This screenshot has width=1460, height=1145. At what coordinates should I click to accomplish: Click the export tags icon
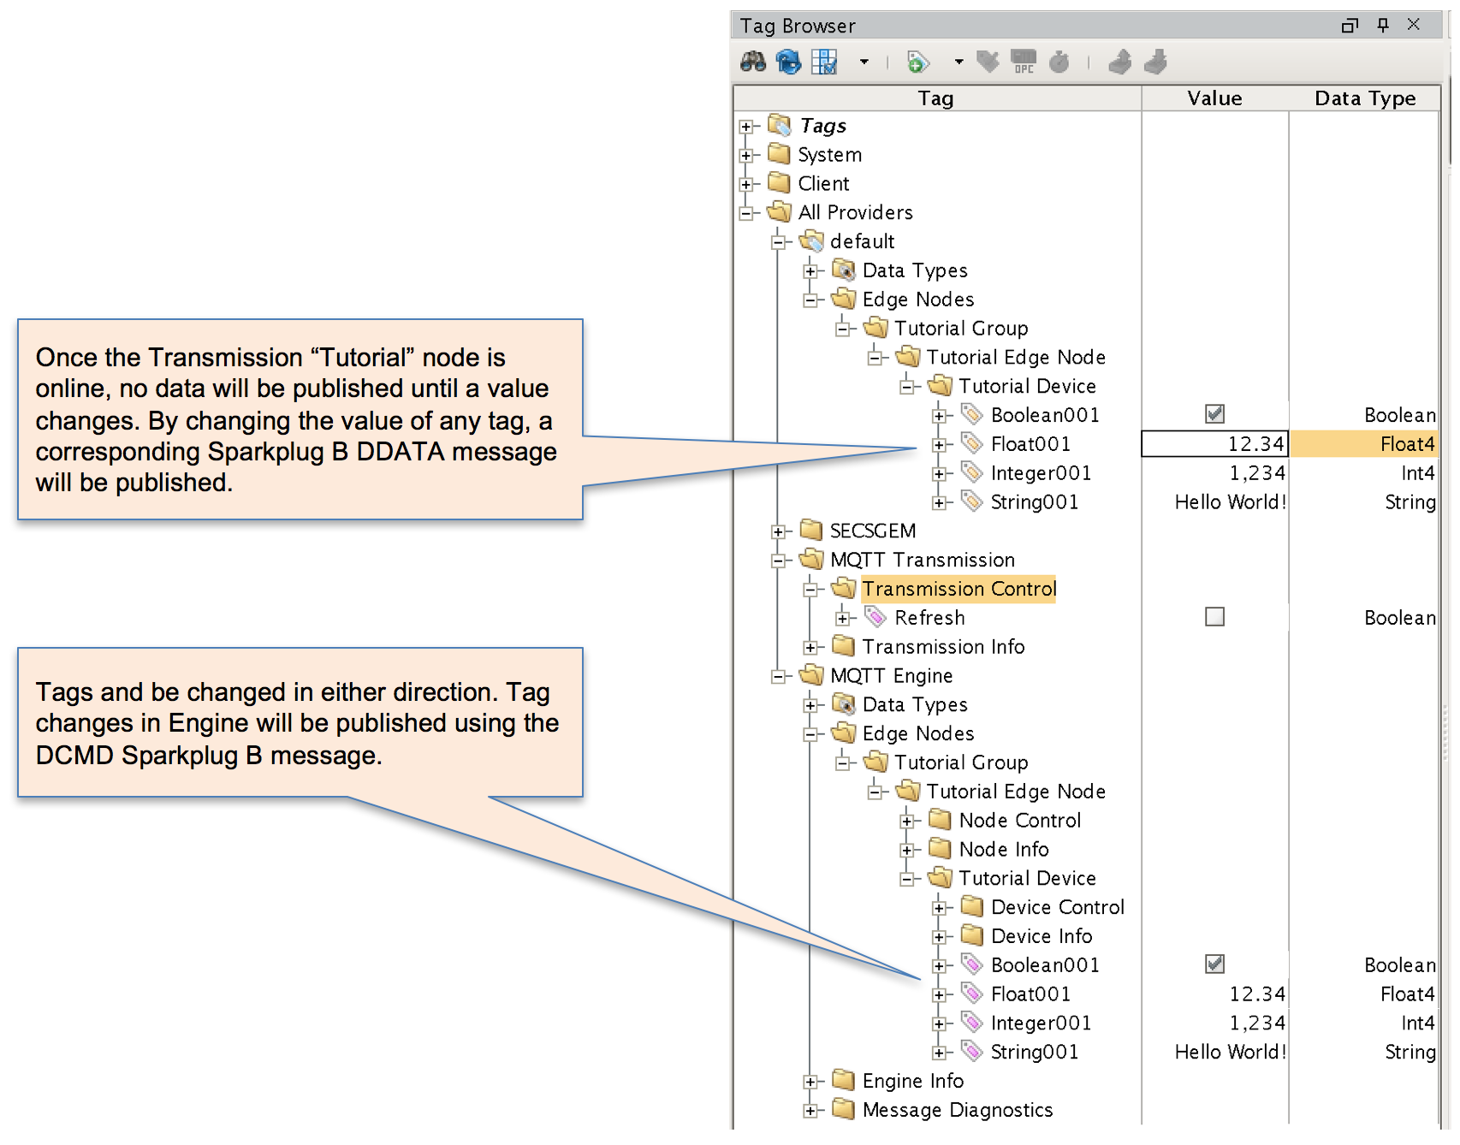[1155, 62]
